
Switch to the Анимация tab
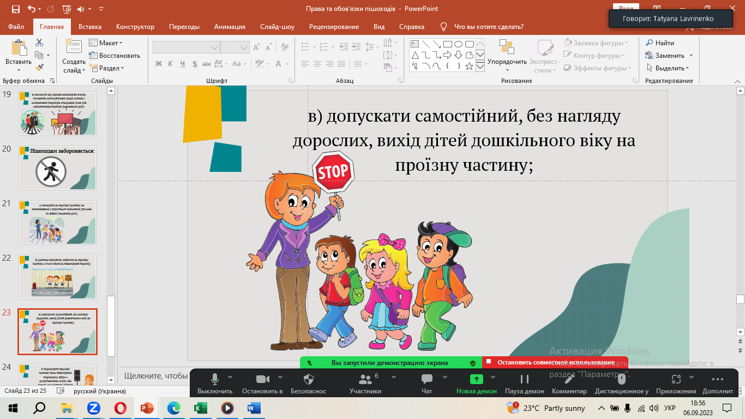pyautogui.click(x=230, y=27)
